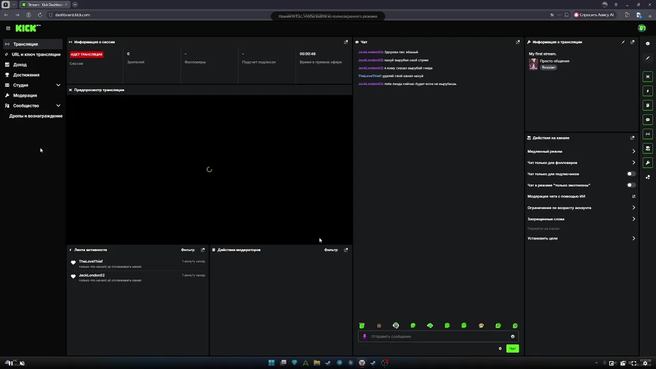Toggle the stream preview widget icon in right toolbar
The height and width of the screenshot is (369, 656).
pyautogui.click(x=648, y=76)
